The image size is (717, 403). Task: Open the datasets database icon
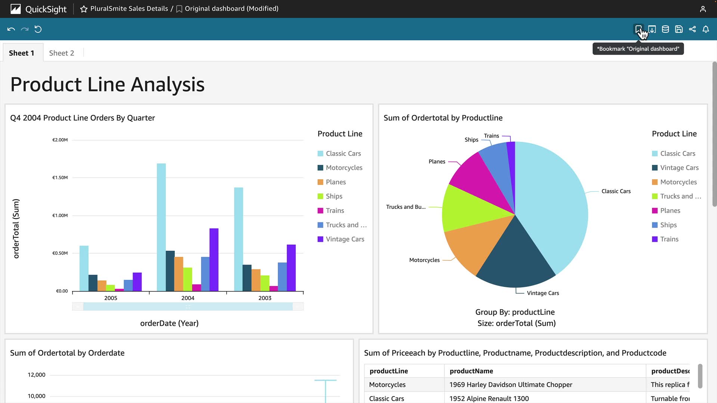click(x=665, y=29)
